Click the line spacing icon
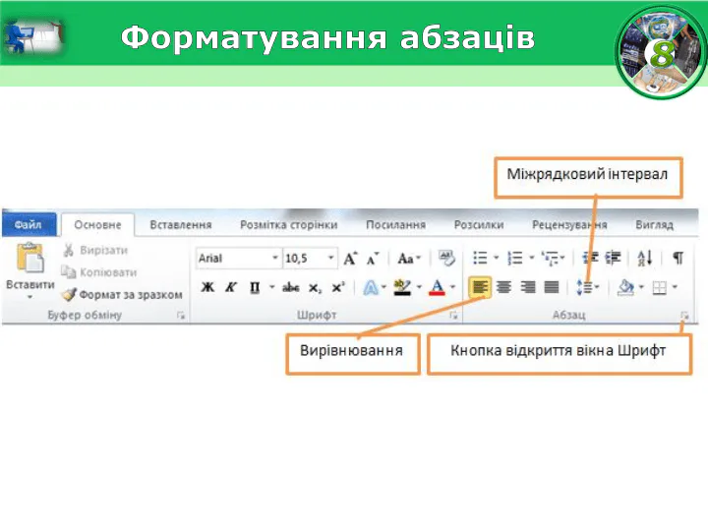708x531 pixels. coord(586,288)
